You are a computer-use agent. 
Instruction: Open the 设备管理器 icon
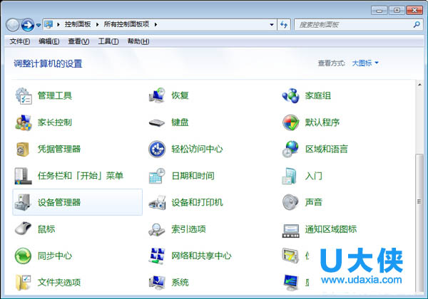point(24,203)
